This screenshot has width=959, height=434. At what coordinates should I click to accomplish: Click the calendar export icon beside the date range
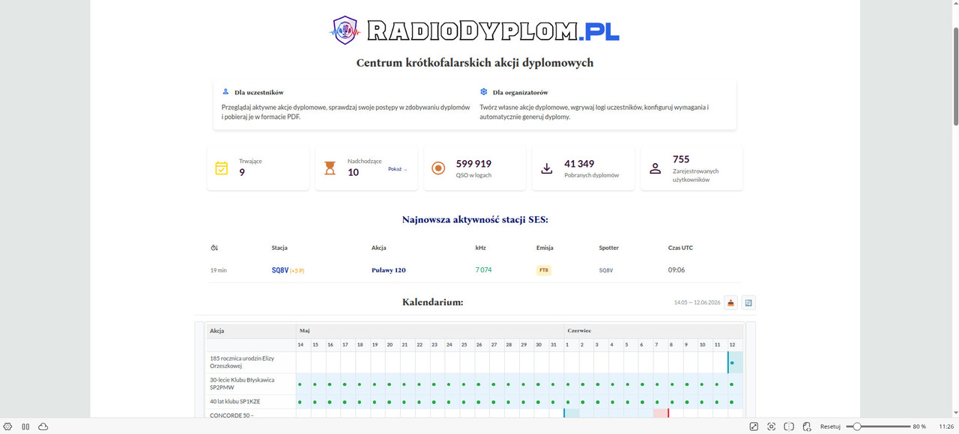[731, 302]
